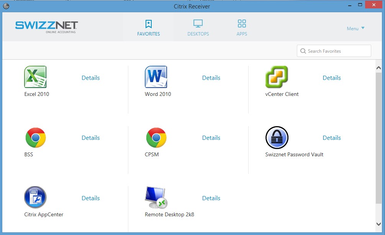Minimize the Citrix Receiver window
Image resolution: width=385 pixels, height=235 pixels.
tap(350, 5)
